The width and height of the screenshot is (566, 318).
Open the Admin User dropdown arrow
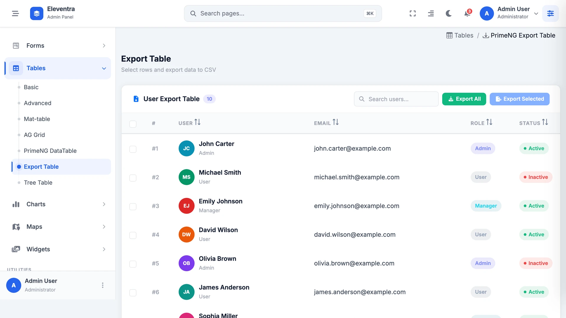click(x=536, y=14)
